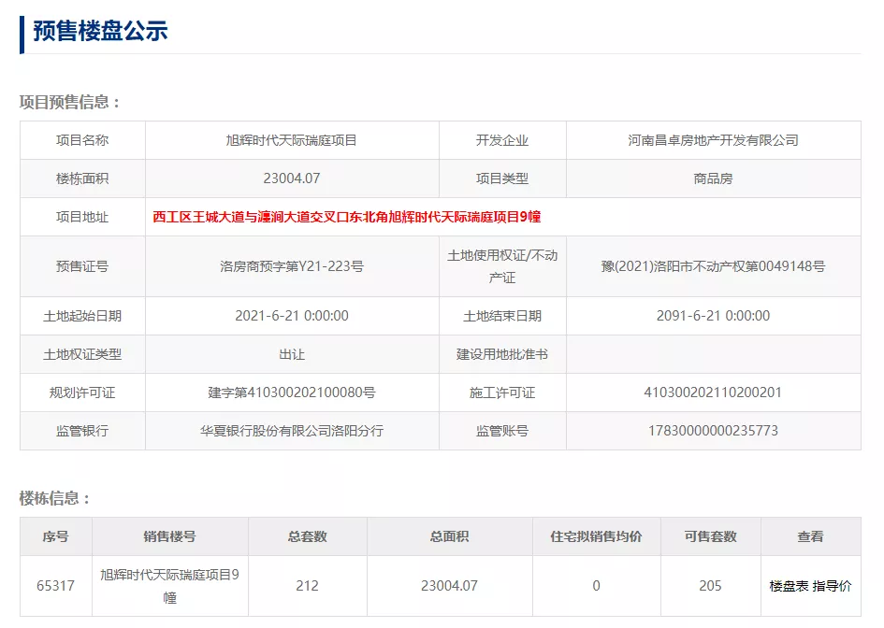Viewport: 884px width, 628px height.
Task: Select supervision account 17830000000235773
Action: coord(713,431)
